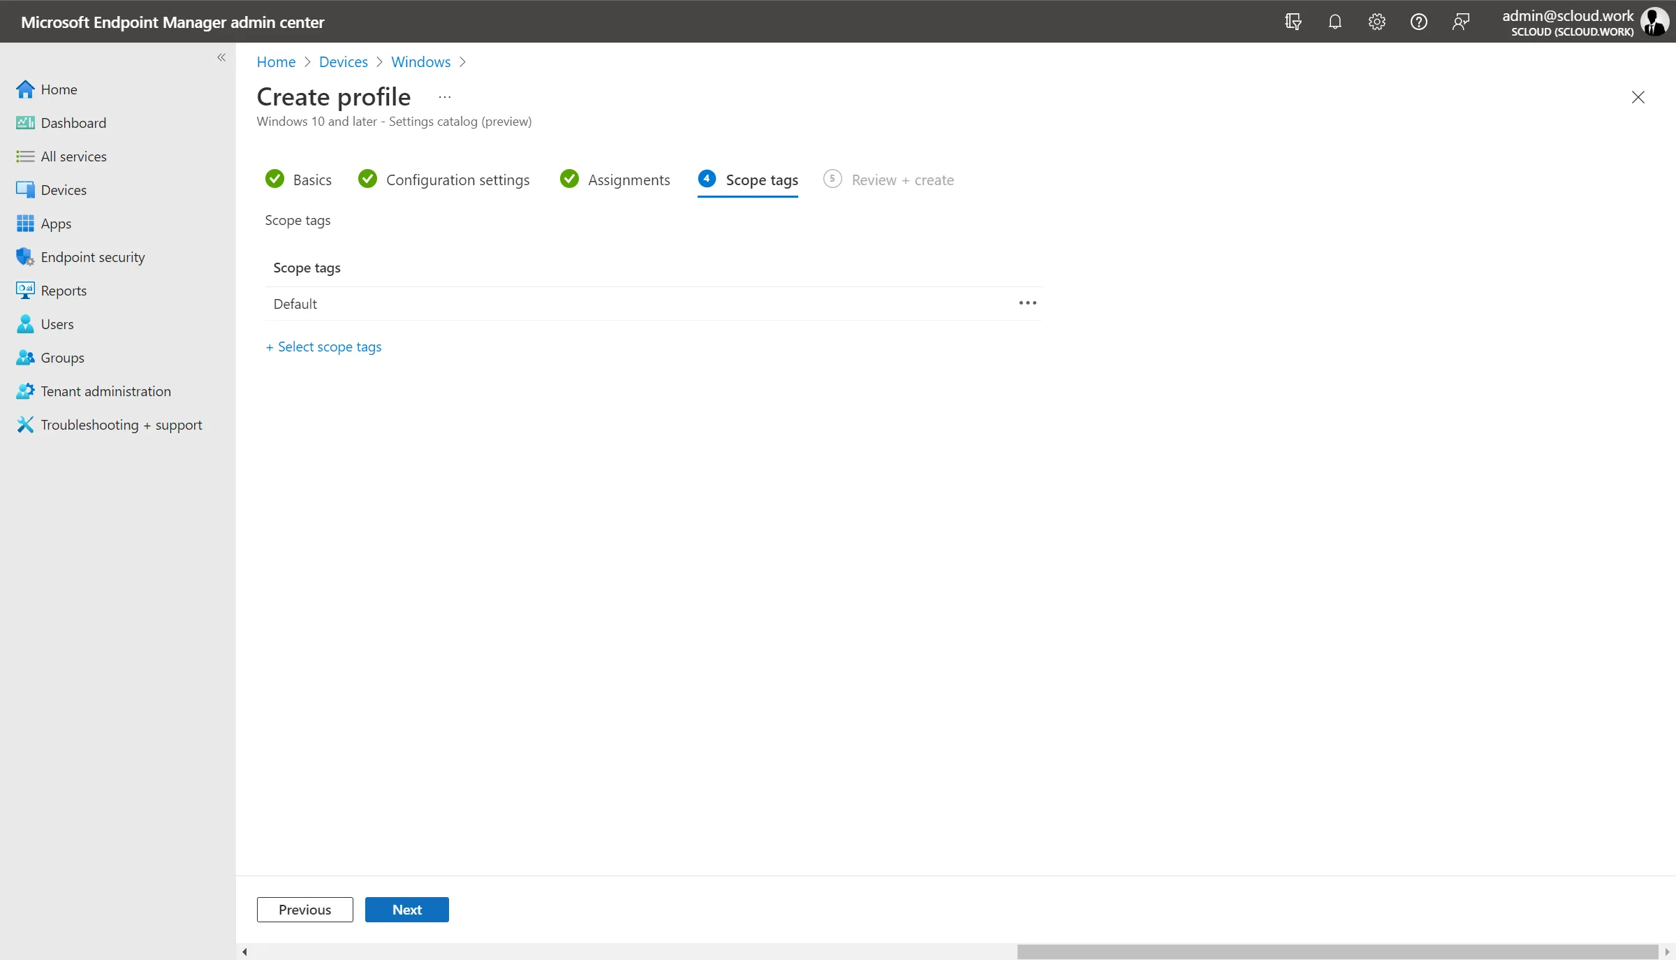Click the green check beside Assignments
The image size is (1676, 960).
pyautogui.click(x=569, y=180)
